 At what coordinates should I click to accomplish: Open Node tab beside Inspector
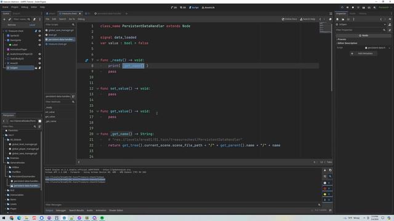[353, 14]
